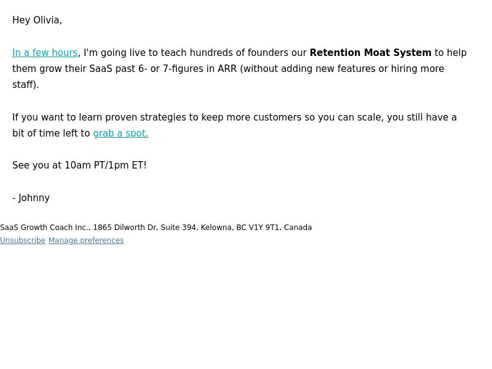Open the Manage preferences link
This screenshot has width=492, height=369.
86,240
